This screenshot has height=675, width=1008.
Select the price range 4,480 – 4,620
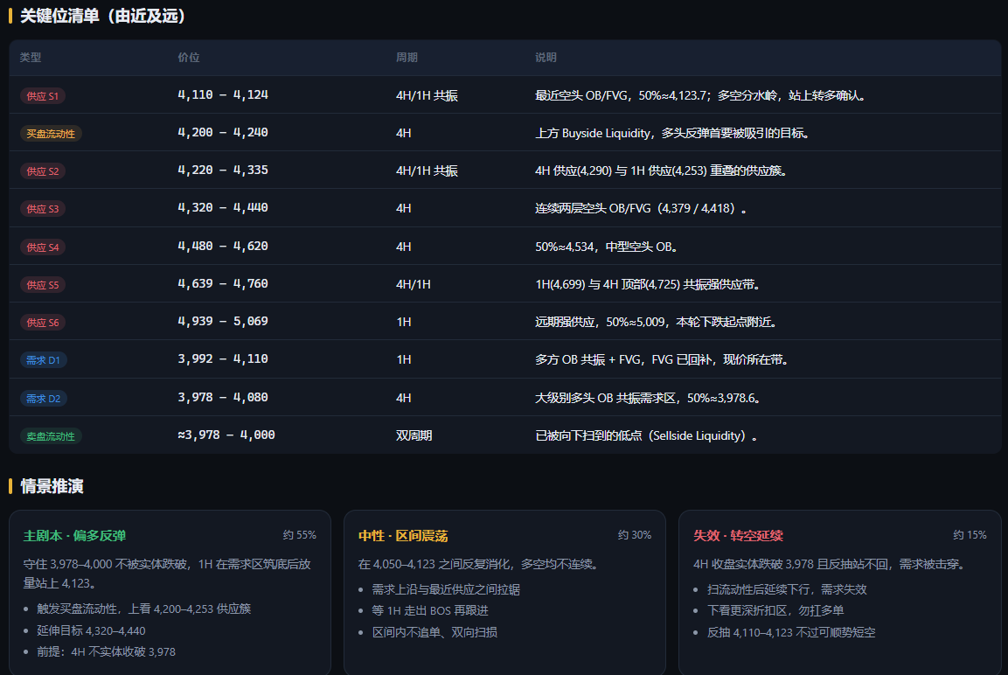[223, 247]
